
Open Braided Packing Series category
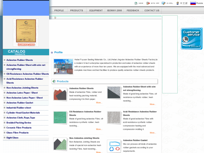(19, 123)
